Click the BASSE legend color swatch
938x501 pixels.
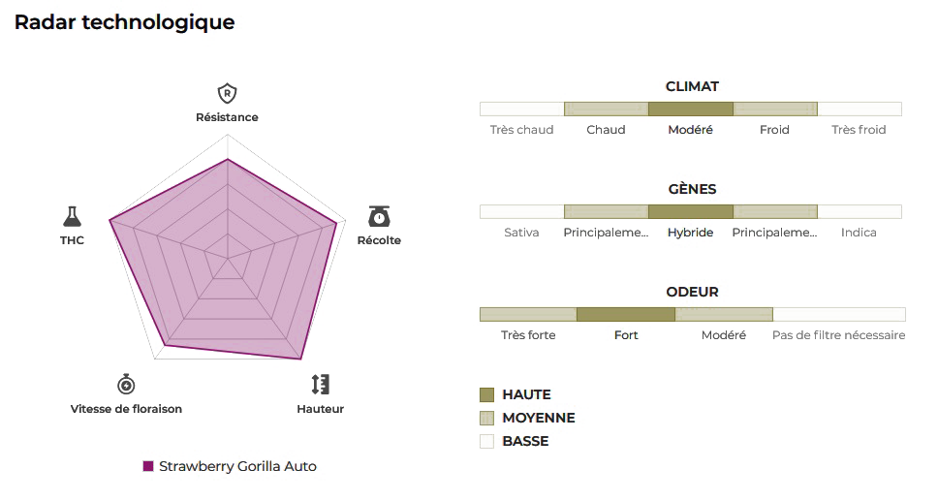coord(487,441)
